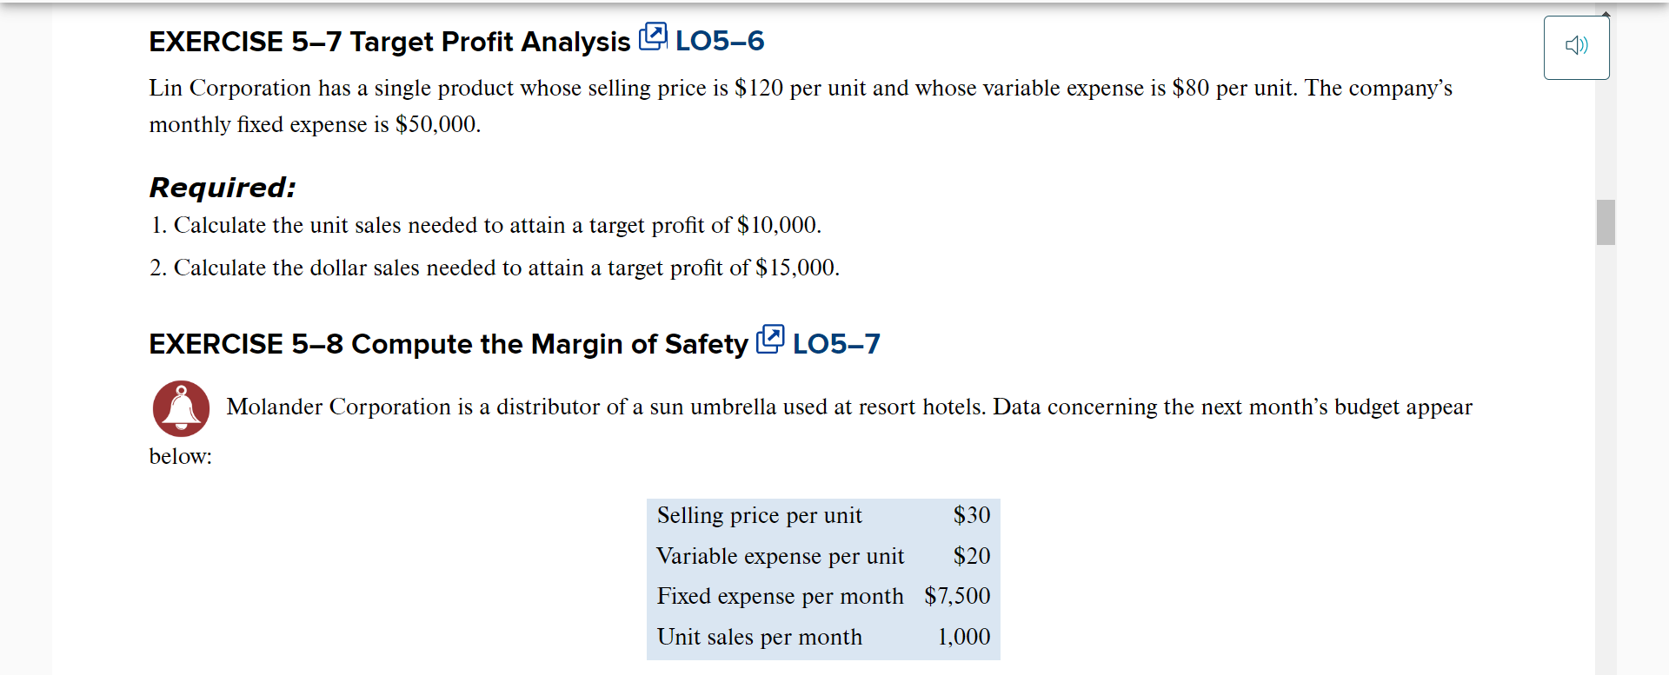This screenshot has height=675, width=1669.
Task: Click the read-aloud speaker button
Action: point(1576,47)
